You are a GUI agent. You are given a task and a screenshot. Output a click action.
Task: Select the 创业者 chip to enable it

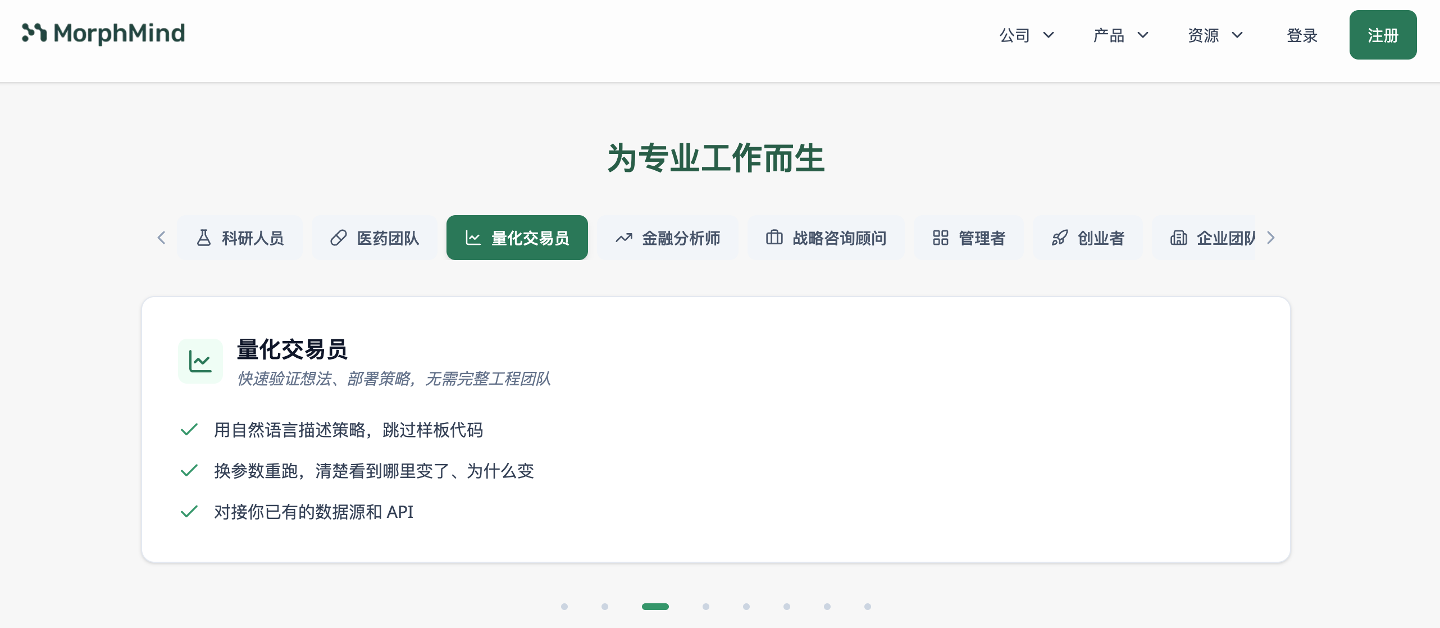(1088, 238)
